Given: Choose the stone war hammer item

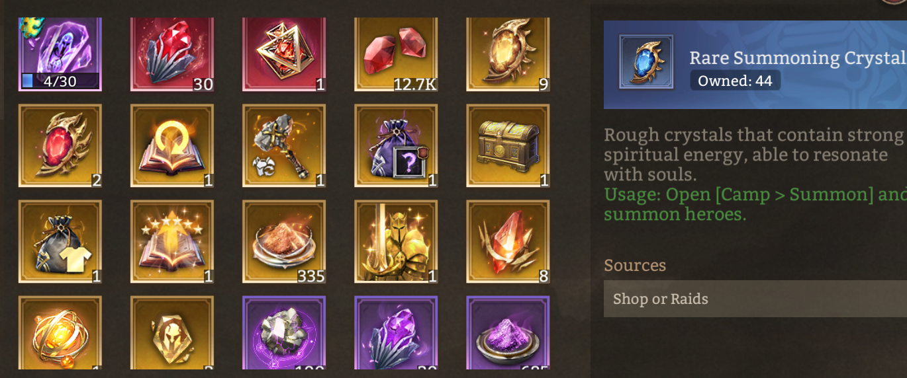Looking at the screenshot, I should point(284,146).
